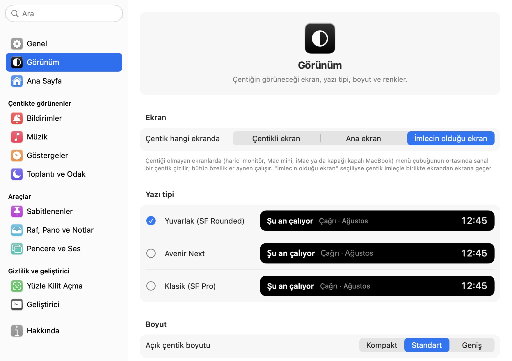Select the Görünüm half-circle sidebar icon
The height and width of the screenshot is (361, 512).
[x=17, y=62]
